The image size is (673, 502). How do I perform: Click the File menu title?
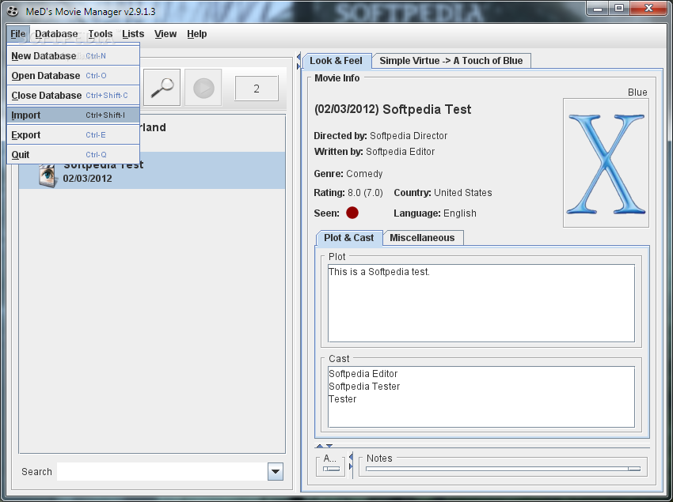[x=18, y=34]
